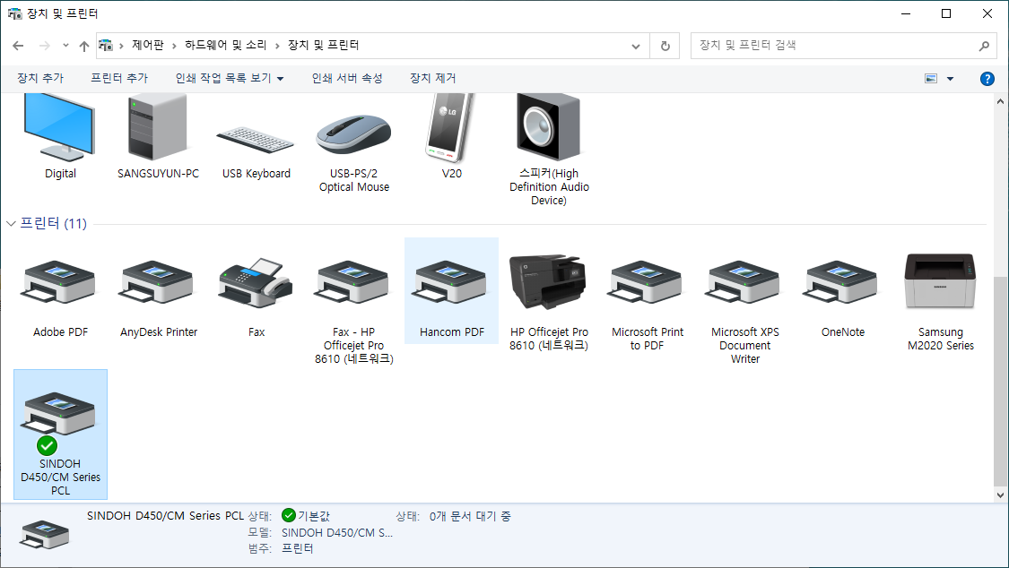This screenshot has height=568, width=1009.
Task: Select the Digital monitor device icon
Action: pyautogui.click(x=59, y=126)
